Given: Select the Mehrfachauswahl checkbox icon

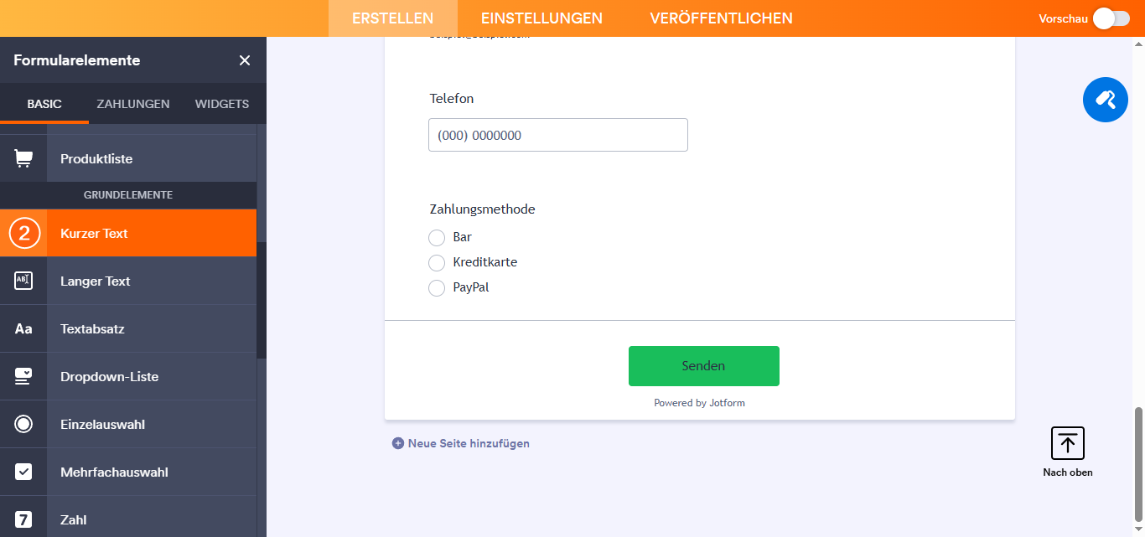Looking at the screenshot, I should pos(23,471).
